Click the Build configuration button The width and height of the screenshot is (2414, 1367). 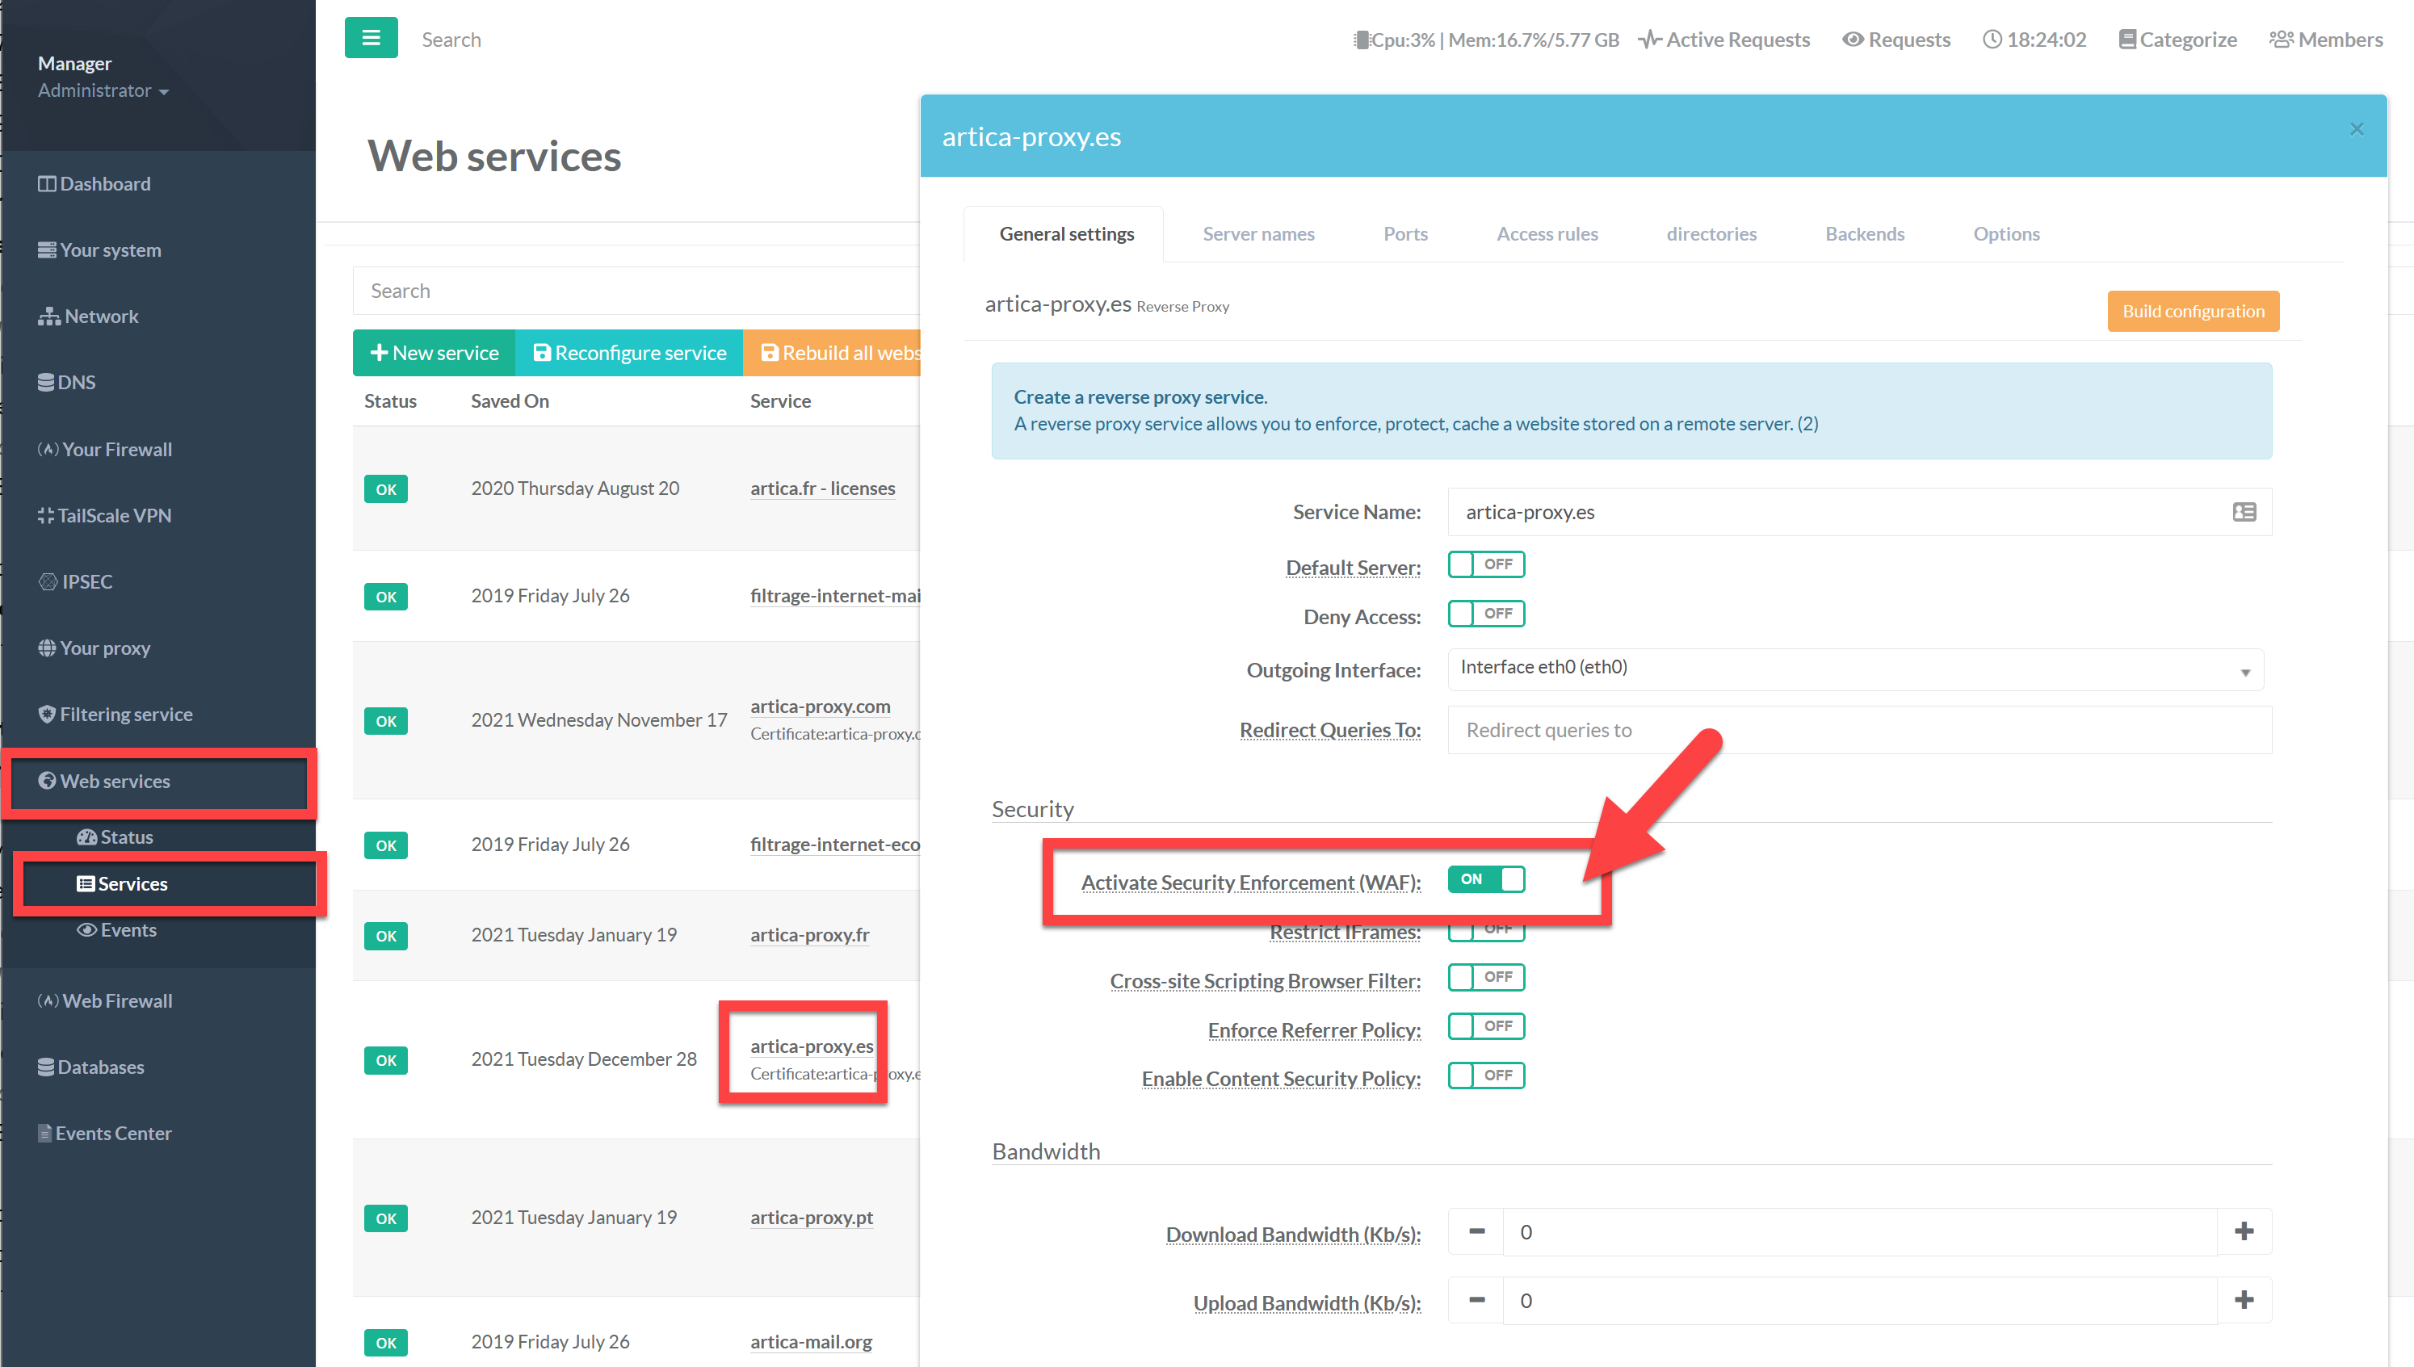2193,311
